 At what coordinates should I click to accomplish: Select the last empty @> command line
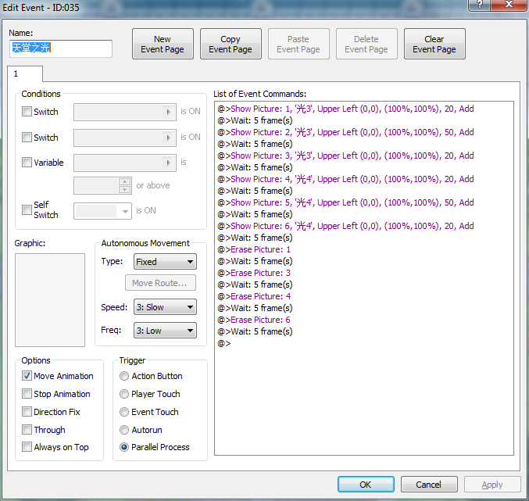coord(224,343)
